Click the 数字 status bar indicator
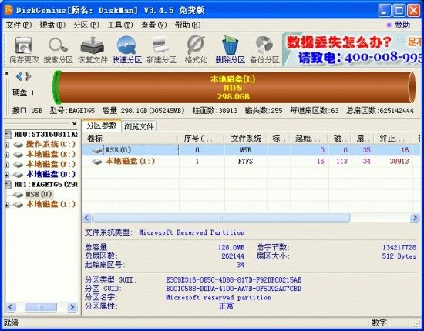 [379, 323]
